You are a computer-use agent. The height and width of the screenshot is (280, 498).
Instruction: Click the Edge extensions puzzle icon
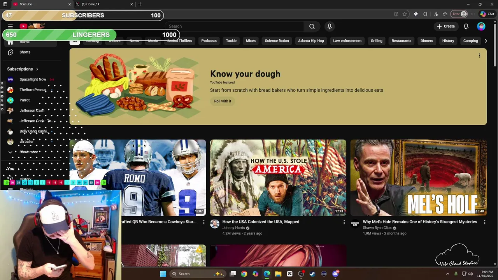click(x=425, y=14)
